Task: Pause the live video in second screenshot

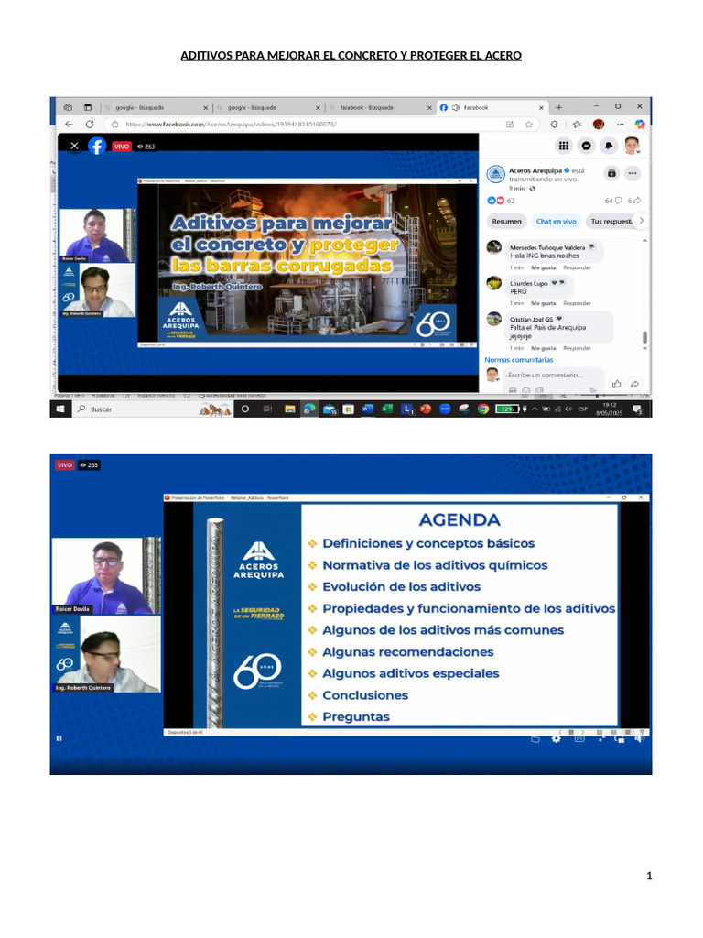Action: click(x=59, y=738)
